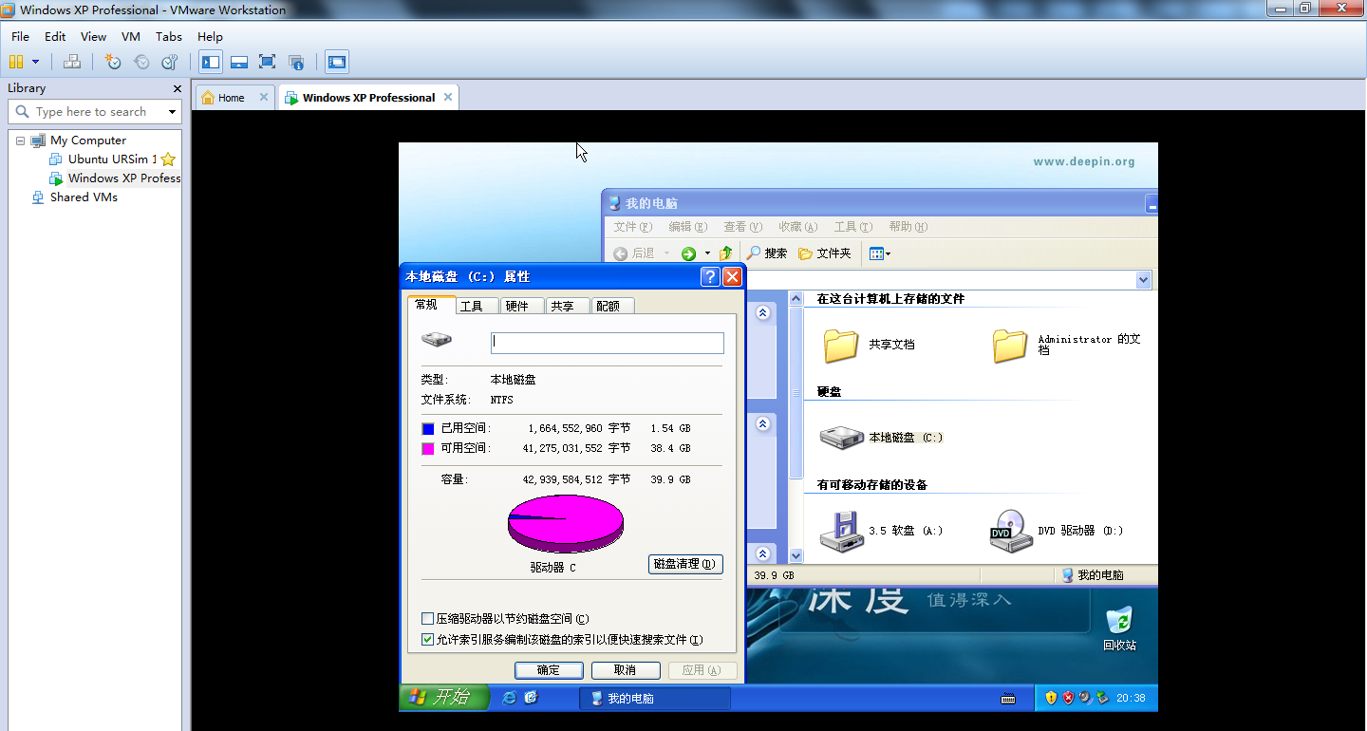
Task: Click the blue used space color box
Action: pyautogui.click(x=427, y=428)
